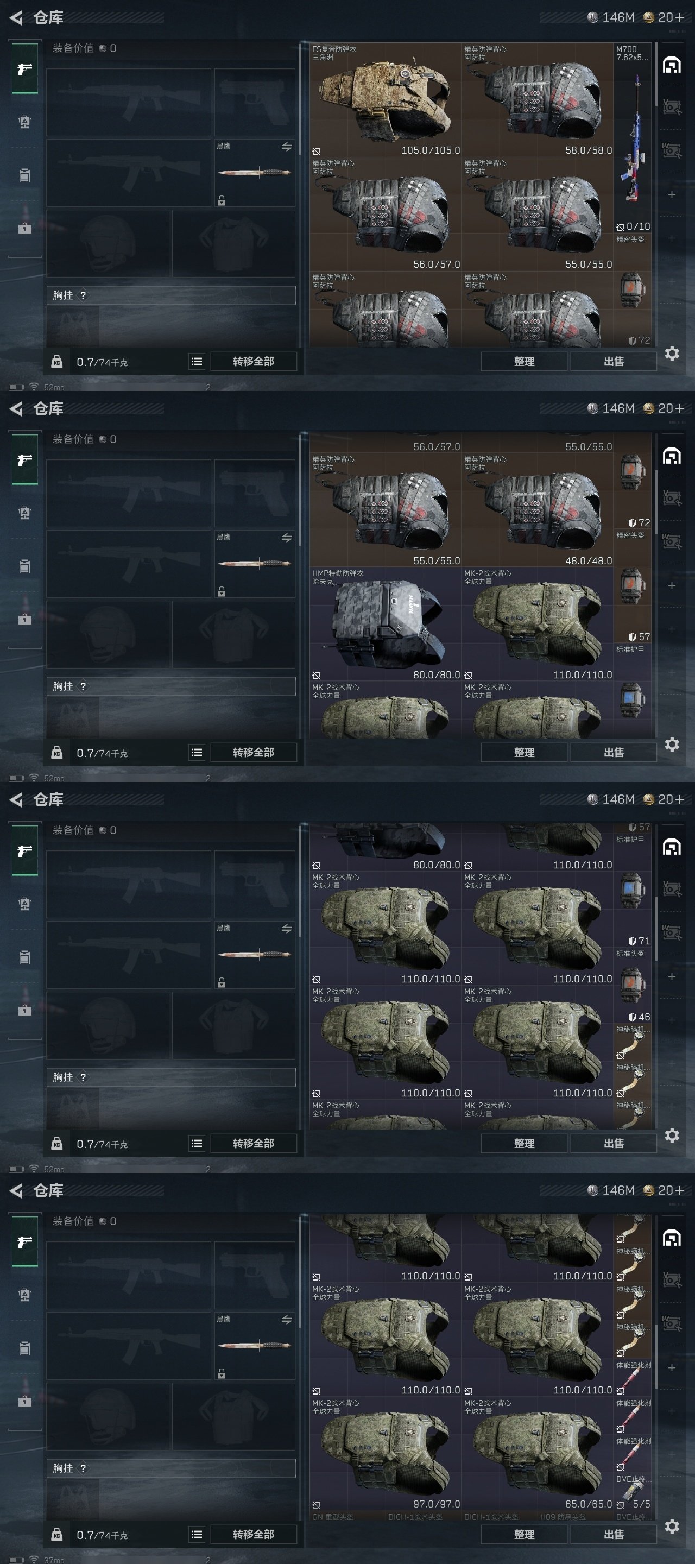Screen dimensions: 695x1564
Task: Toggle list view icon left of 转移全部 near 97.0/97.0 vest
Action: [x=197, y=1534]
